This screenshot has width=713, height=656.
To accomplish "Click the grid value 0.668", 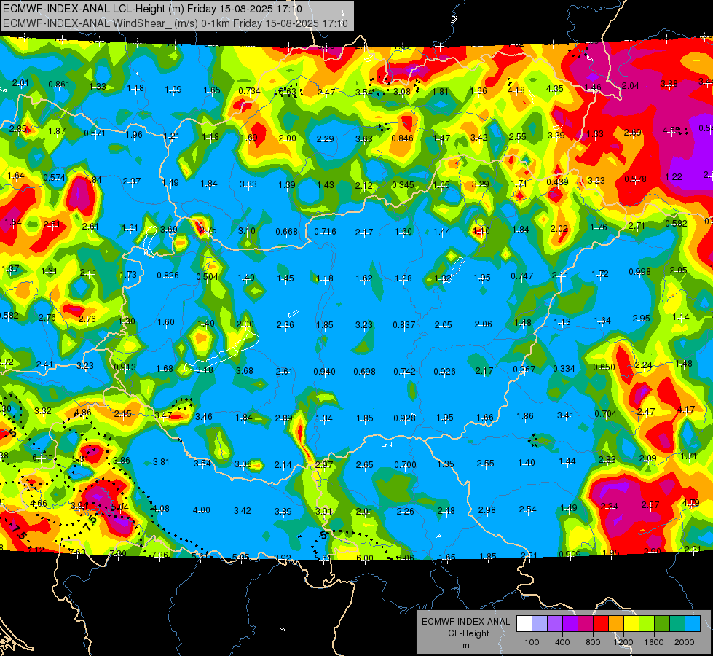I will (x=286, y=232).
